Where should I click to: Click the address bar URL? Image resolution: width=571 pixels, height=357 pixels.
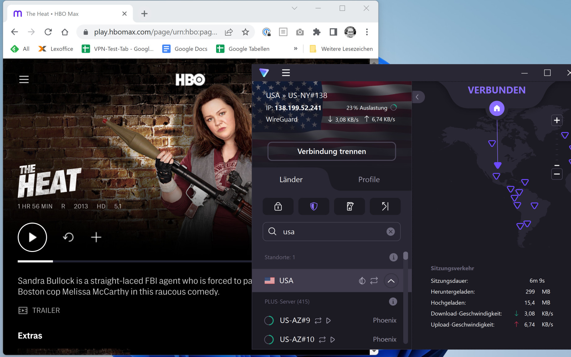(x=156, y=32)
